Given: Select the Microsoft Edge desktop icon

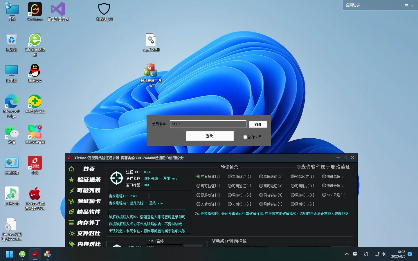Looking at the screenshot, I should click(12, 106).
